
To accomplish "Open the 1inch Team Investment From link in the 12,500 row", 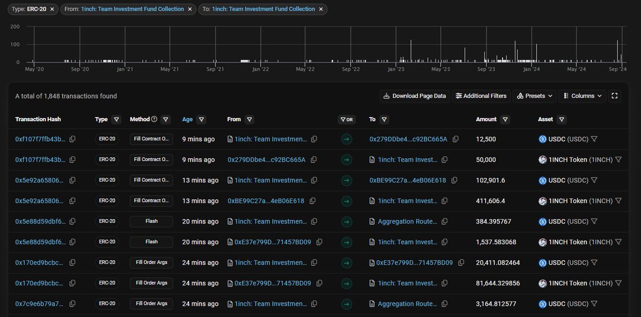I will coord(271,139).
